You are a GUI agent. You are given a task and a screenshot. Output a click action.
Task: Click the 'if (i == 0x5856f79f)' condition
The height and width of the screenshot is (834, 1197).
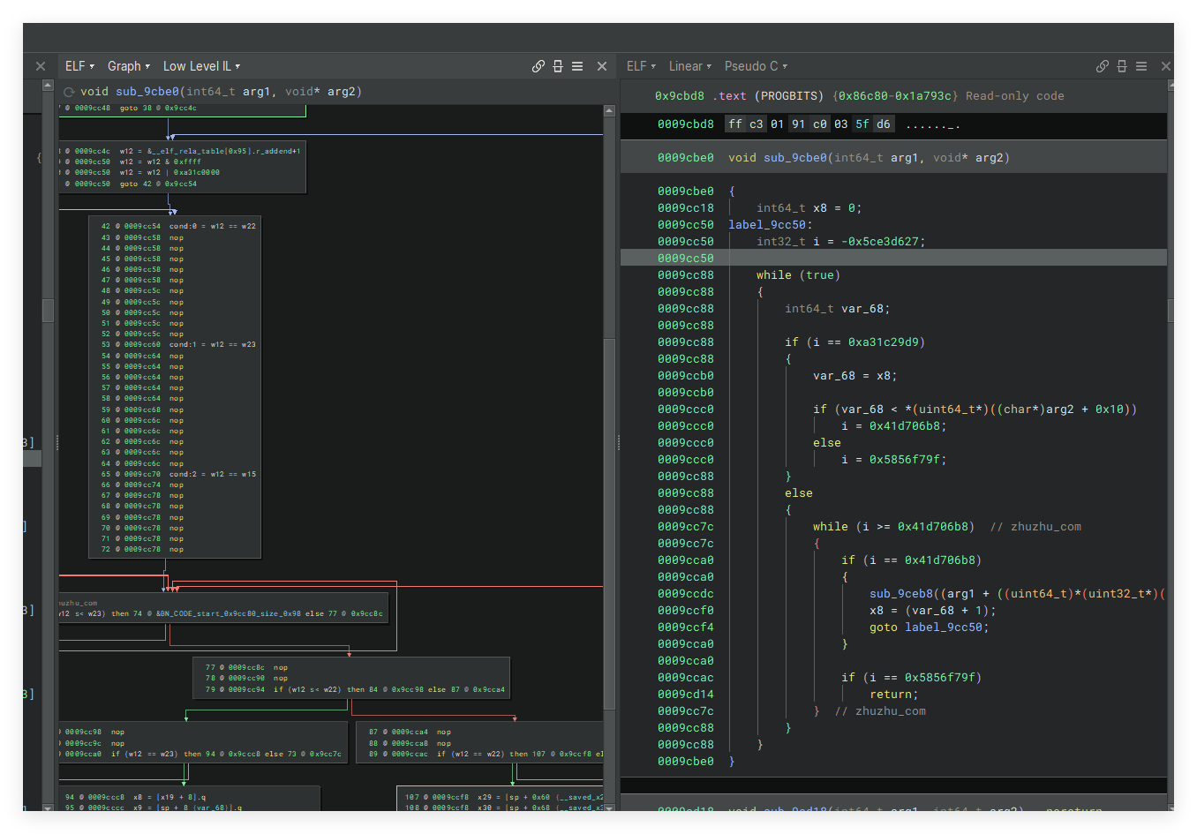click(x=912, y=678)
